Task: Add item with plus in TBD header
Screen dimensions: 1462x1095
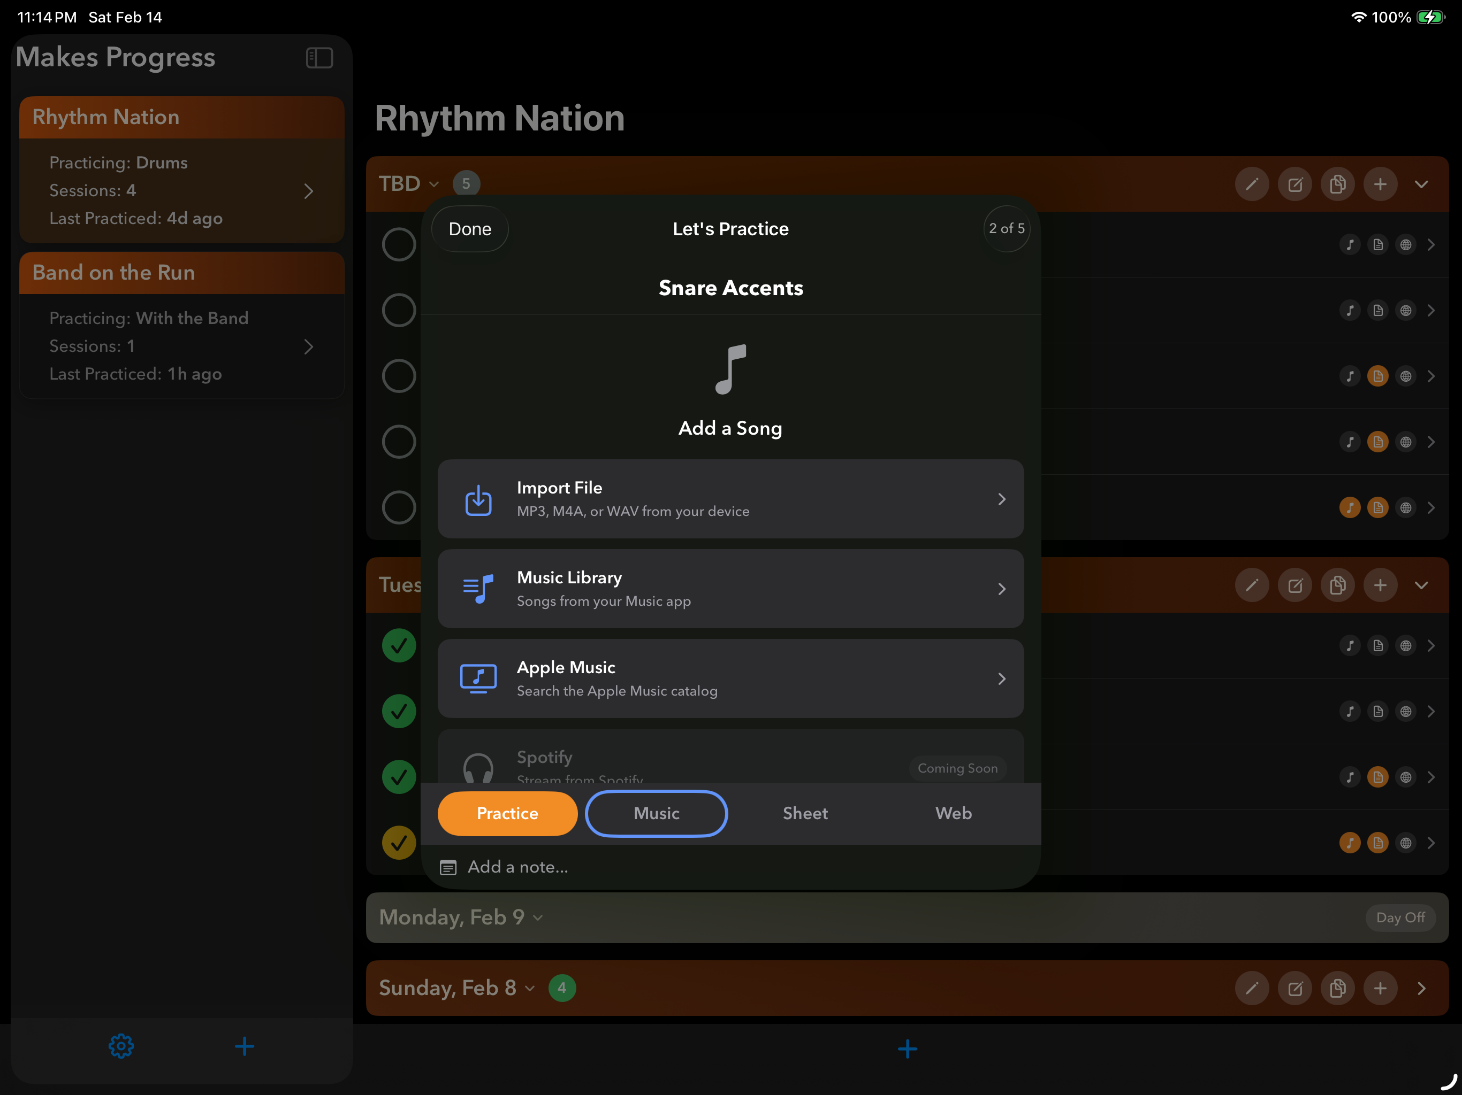Action: point(1380,184)
